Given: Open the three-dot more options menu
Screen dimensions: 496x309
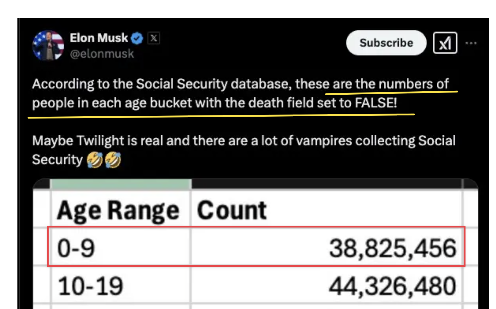Looking at the screenshot, I should point(471,43).
